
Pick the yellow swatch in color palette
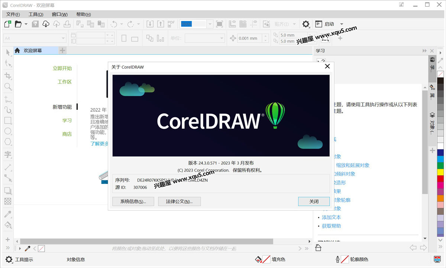(x=440, y=172)
